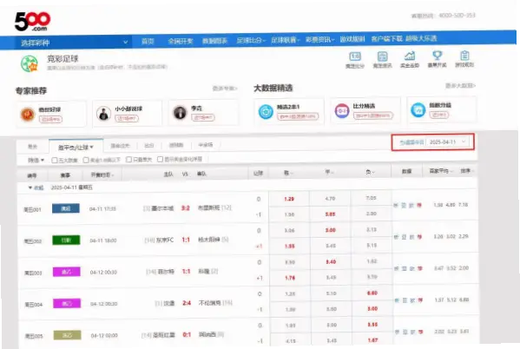The width and height of the screenshot is (520, 349).
Task: Click the 500.com logo
Action: coord(32,22)
